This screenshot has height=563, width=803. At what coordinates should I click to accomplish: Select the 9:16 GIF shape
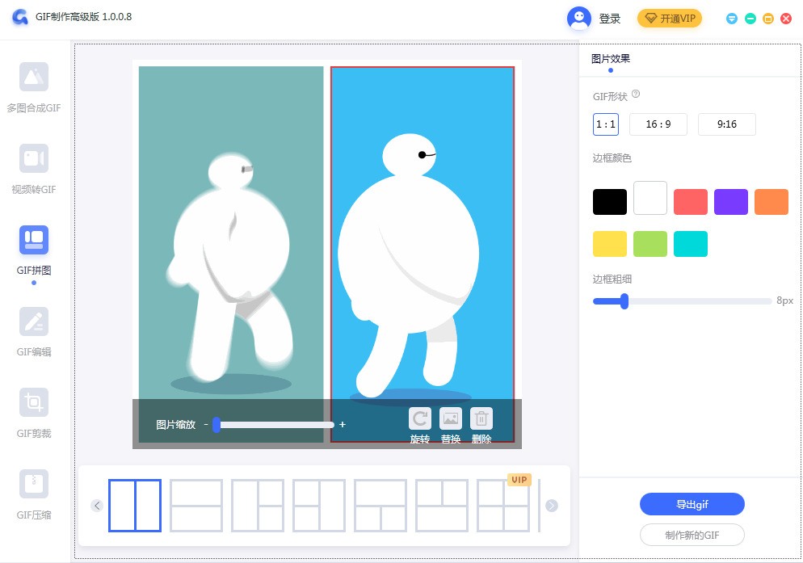[x=726, y=124]
